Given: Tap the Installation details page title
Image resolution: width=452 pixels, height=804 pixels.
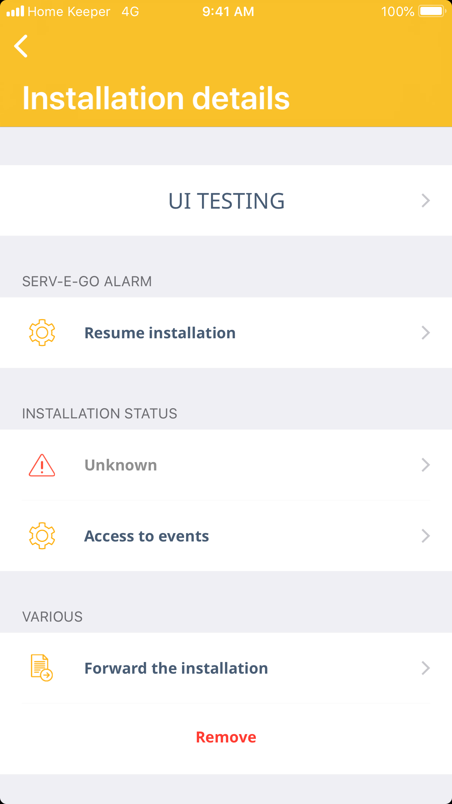Looking at the screenshot, I should pyautogui.click(x=156, y=98).
